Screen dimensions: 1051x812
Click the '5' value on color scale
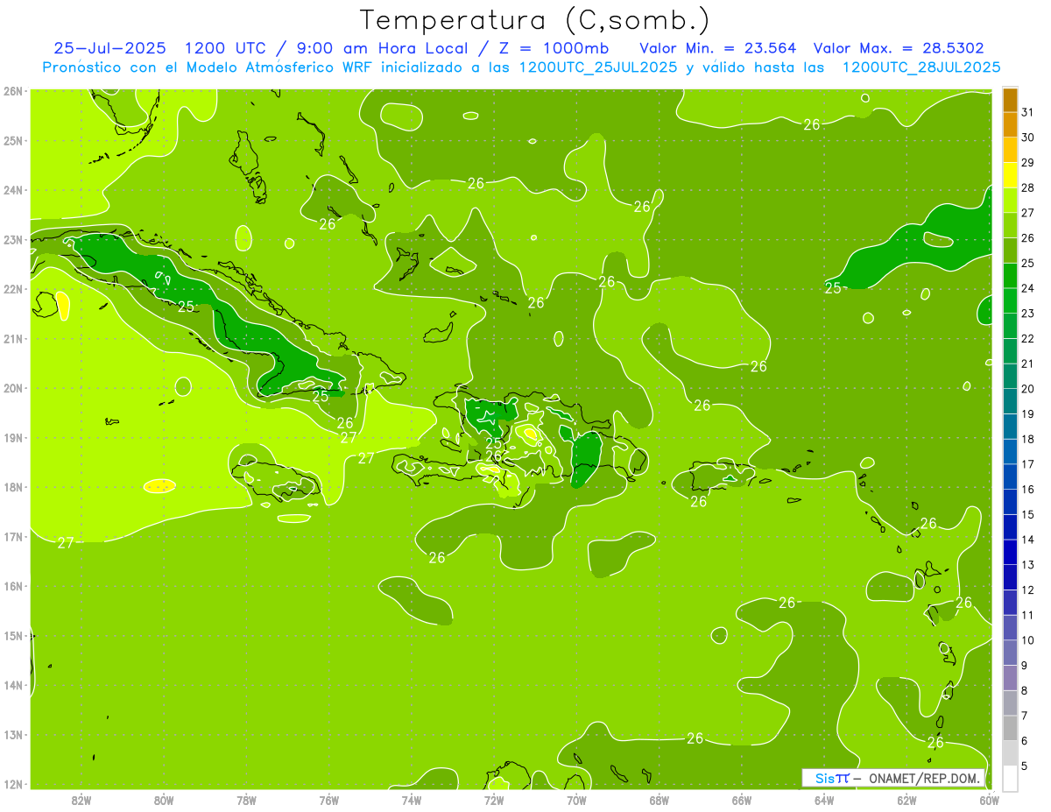pyautogui.click(x=1025, y=766)
